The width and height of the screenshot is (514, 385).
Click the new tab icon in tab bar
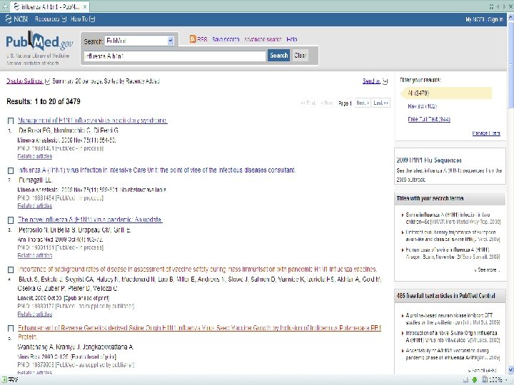[4, 6]
